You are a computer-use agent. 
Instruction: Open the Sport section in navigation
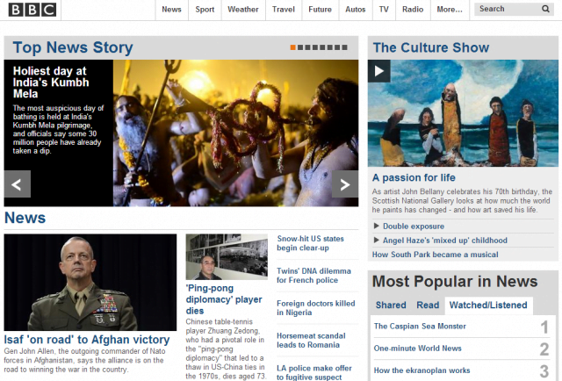coord(205,10)
